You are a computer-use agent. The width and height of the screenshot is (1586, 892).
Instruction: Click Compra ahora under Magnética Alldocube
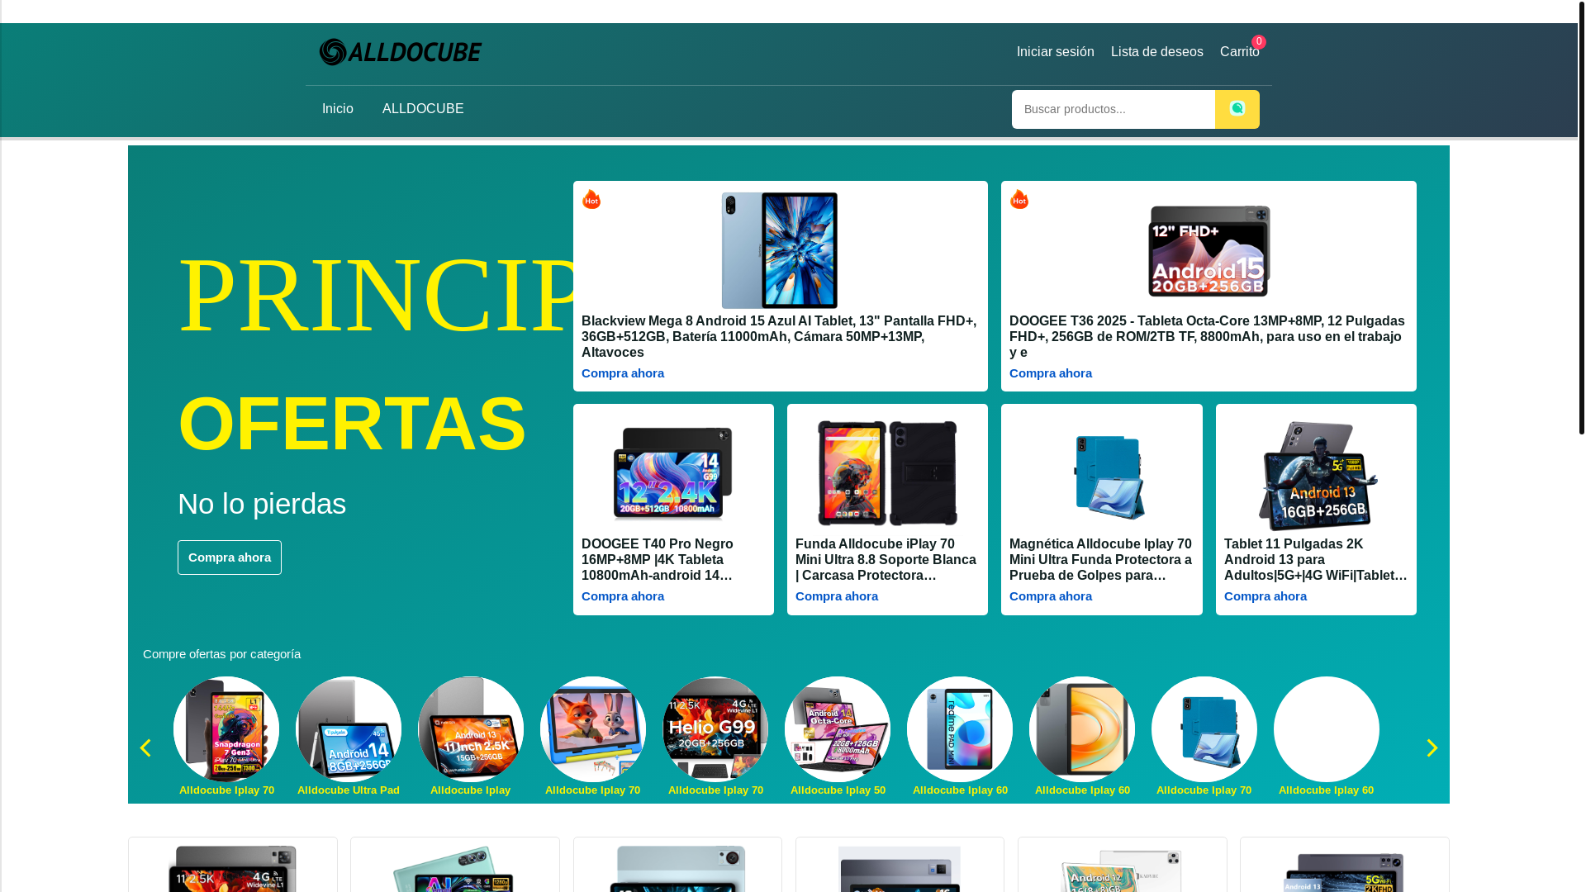click(x=1051, y=596)
